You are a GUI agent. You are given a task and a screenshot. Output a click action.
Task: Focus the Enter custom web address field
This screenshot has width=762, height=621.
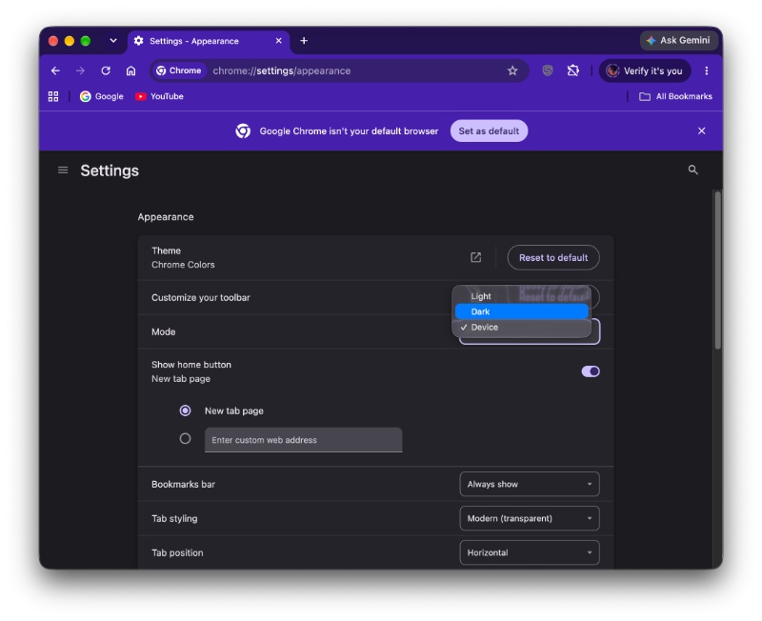pos(303,440)
